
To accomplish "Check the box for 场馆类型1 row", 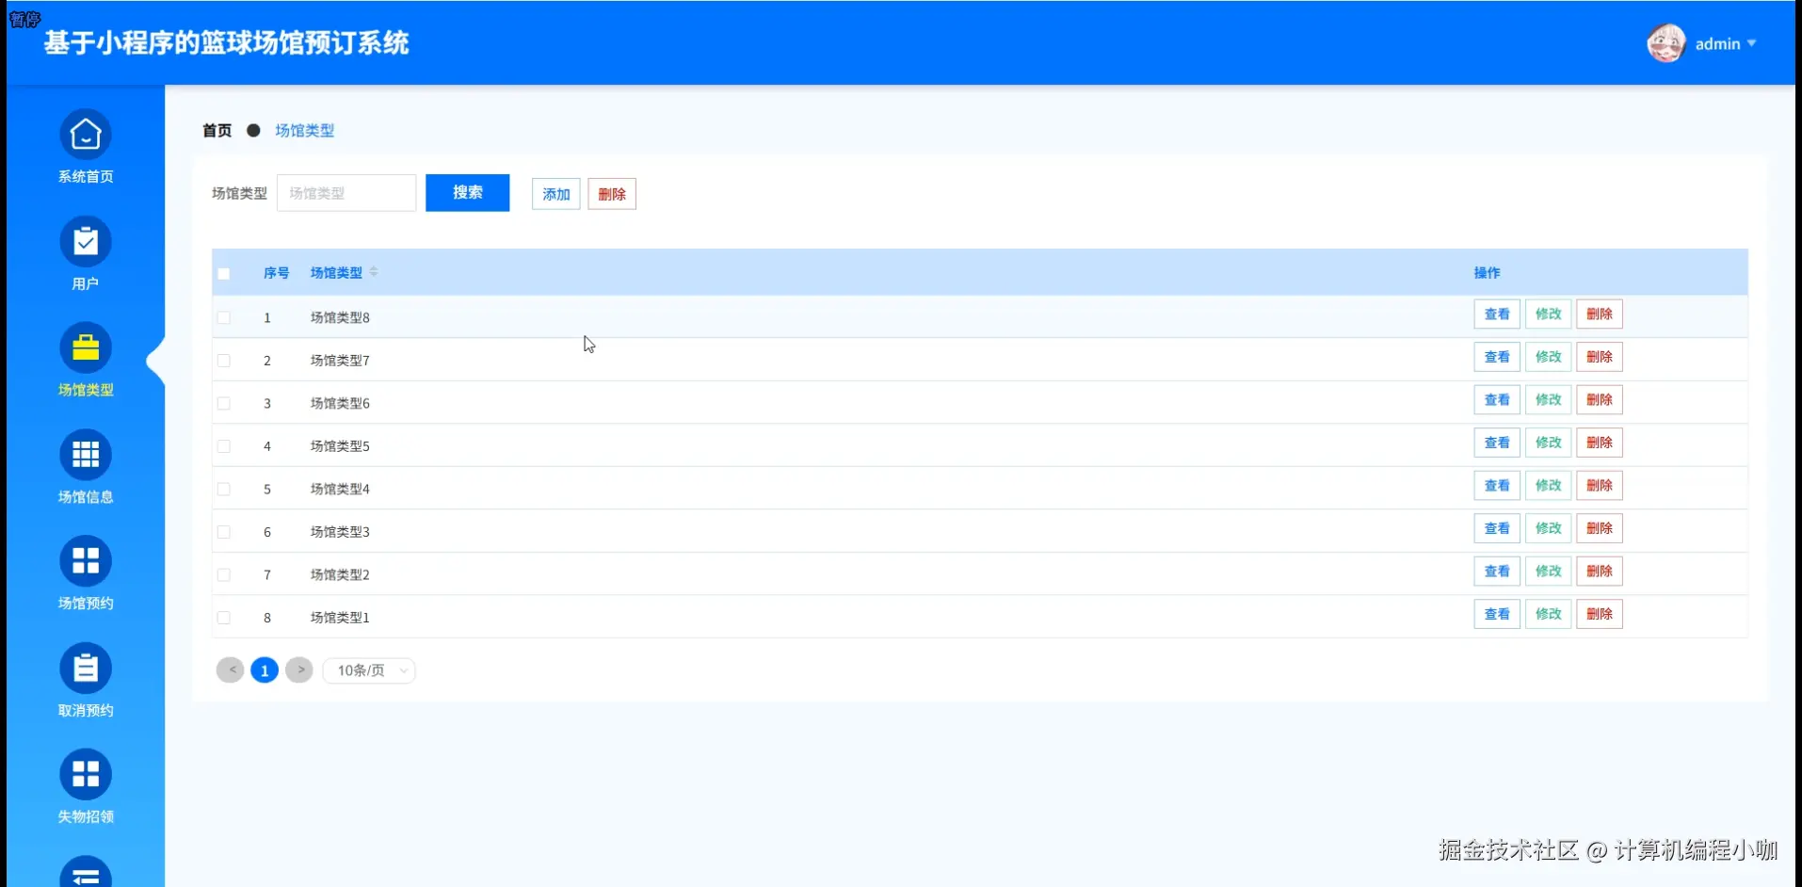I will click(x=224, y=618).
